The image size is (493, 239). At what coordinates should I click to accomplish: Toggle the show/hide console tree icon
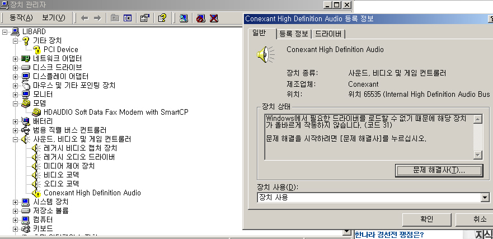pos(128,18)
